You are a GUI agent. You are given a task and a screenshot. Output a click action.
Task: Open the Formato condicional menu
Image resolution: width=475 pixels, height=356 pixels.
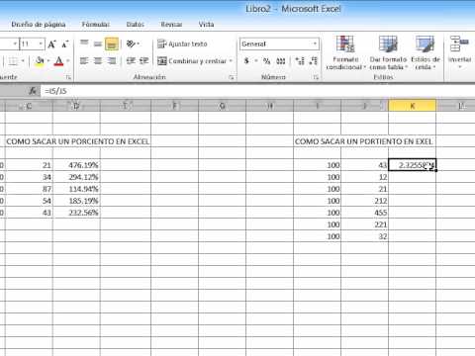click(345, 52)
